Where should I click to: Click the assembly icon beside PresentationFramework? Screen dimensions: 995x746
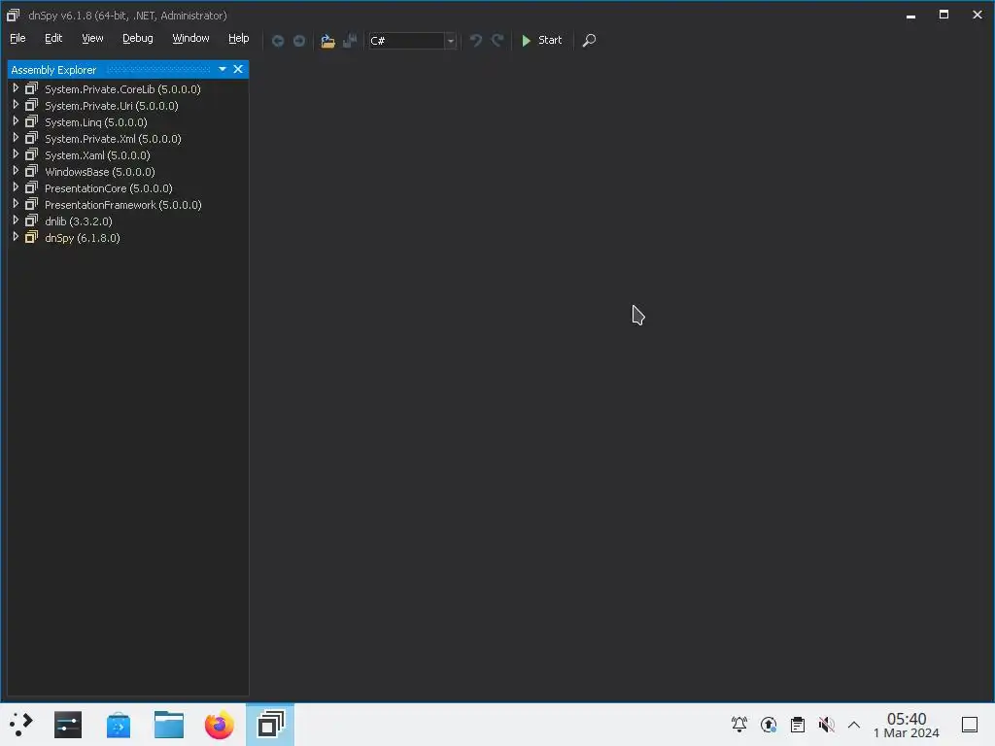[x=31, y=204]
